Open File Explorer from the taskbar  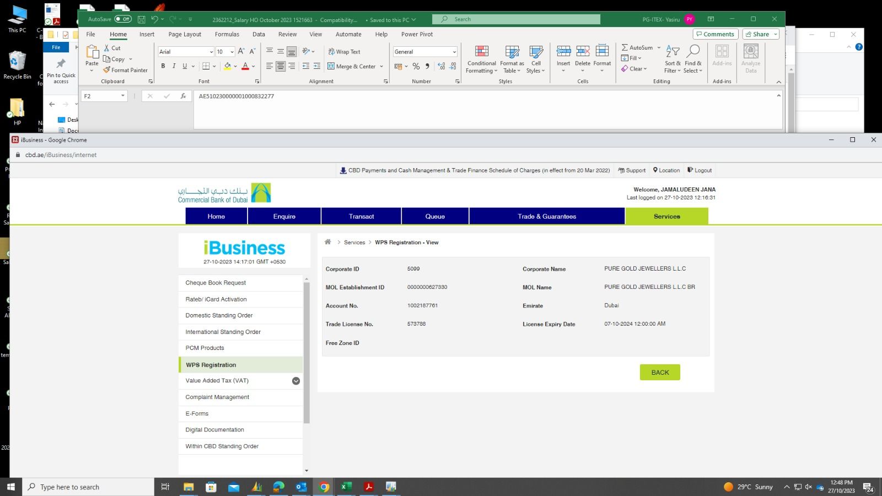pyautogui.click(x=189, y=487)
